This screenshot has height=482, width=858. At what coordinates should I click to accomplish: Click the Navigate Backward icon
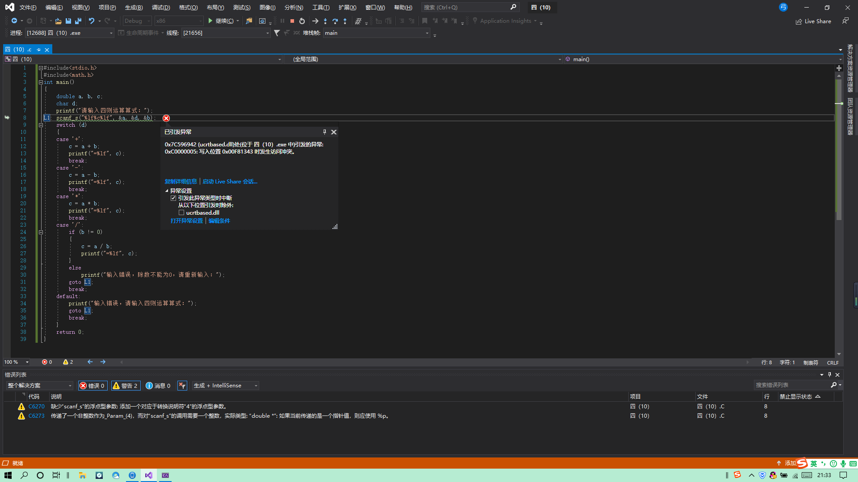click(14, 21)
